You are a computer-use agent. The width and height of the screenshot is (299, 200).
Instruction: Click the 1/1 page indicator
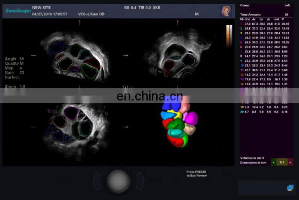(x=282, y=162)
